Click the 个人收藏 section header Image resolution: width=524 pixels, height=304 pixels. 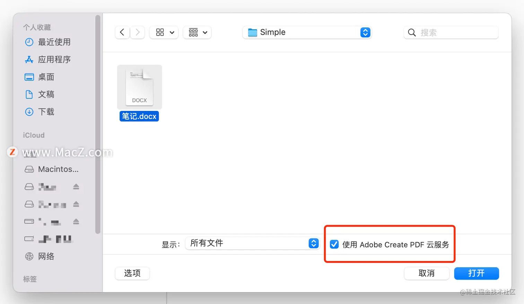click(37, 27)
